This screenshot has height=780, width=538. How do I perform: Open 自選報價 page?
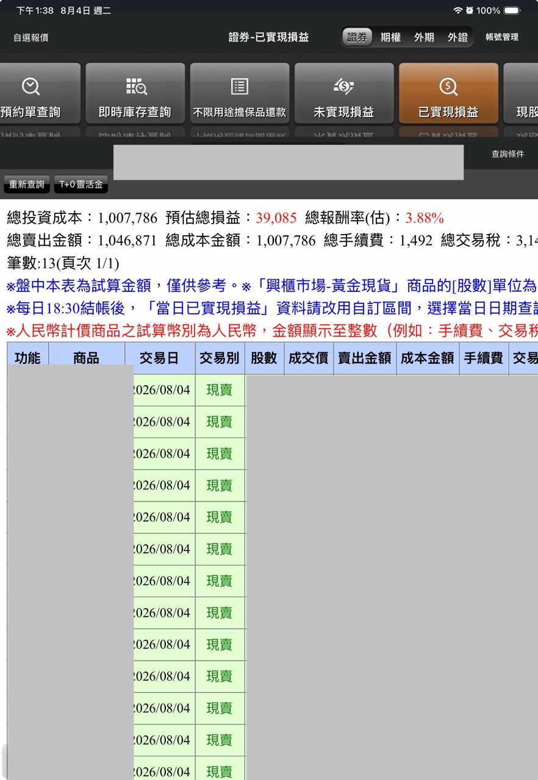[x=31, y=38]
